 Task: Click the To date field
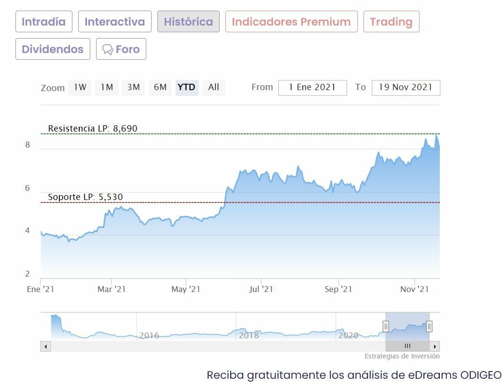point(406,88)
